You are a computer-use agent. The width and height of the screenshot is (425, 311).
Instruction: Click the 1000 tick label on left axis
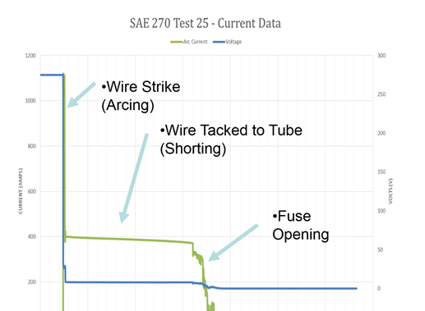point(30,101)
